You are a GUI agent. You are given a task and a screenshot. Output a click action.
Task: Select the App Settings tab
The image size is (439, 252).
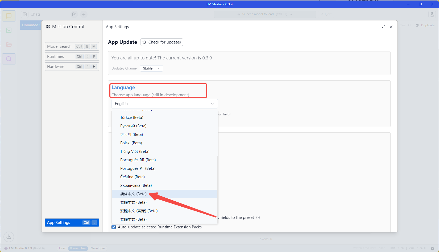pos(72,223)
